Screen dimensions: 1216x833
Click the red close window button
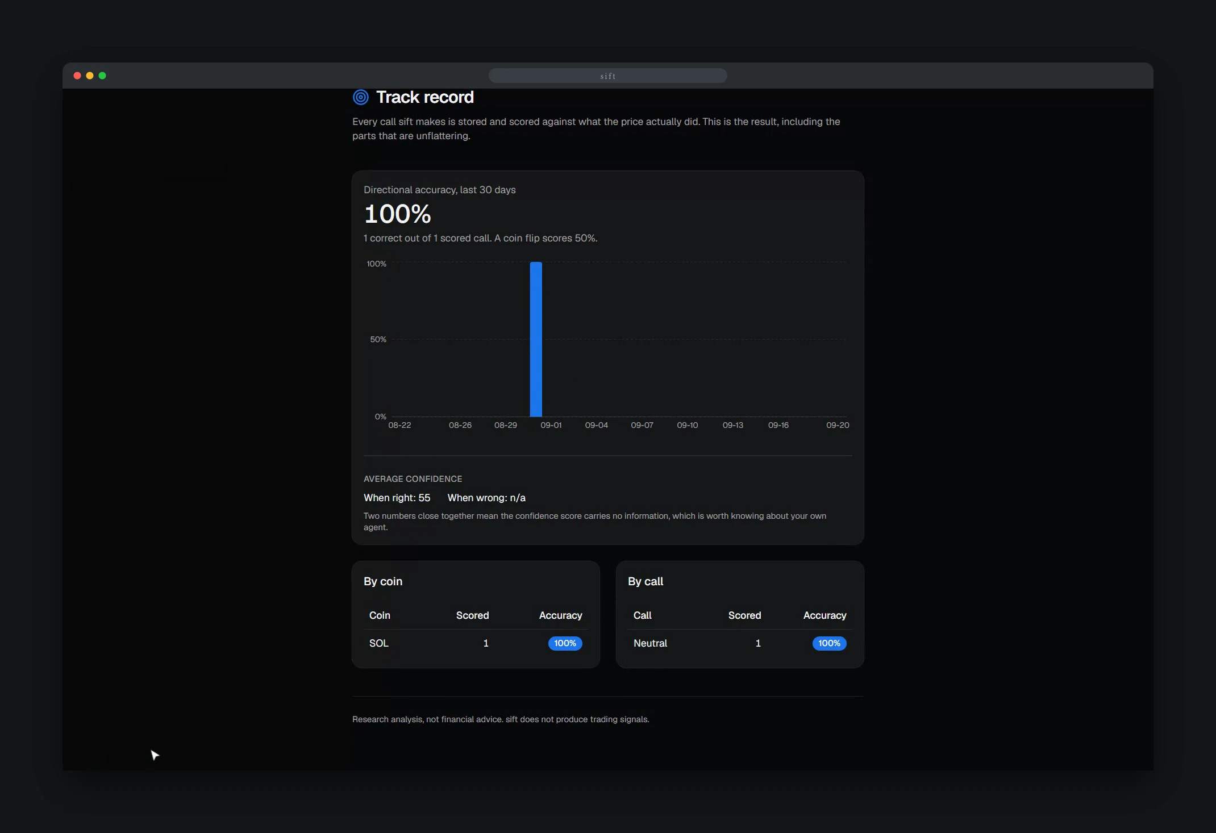tap(77, 76)
